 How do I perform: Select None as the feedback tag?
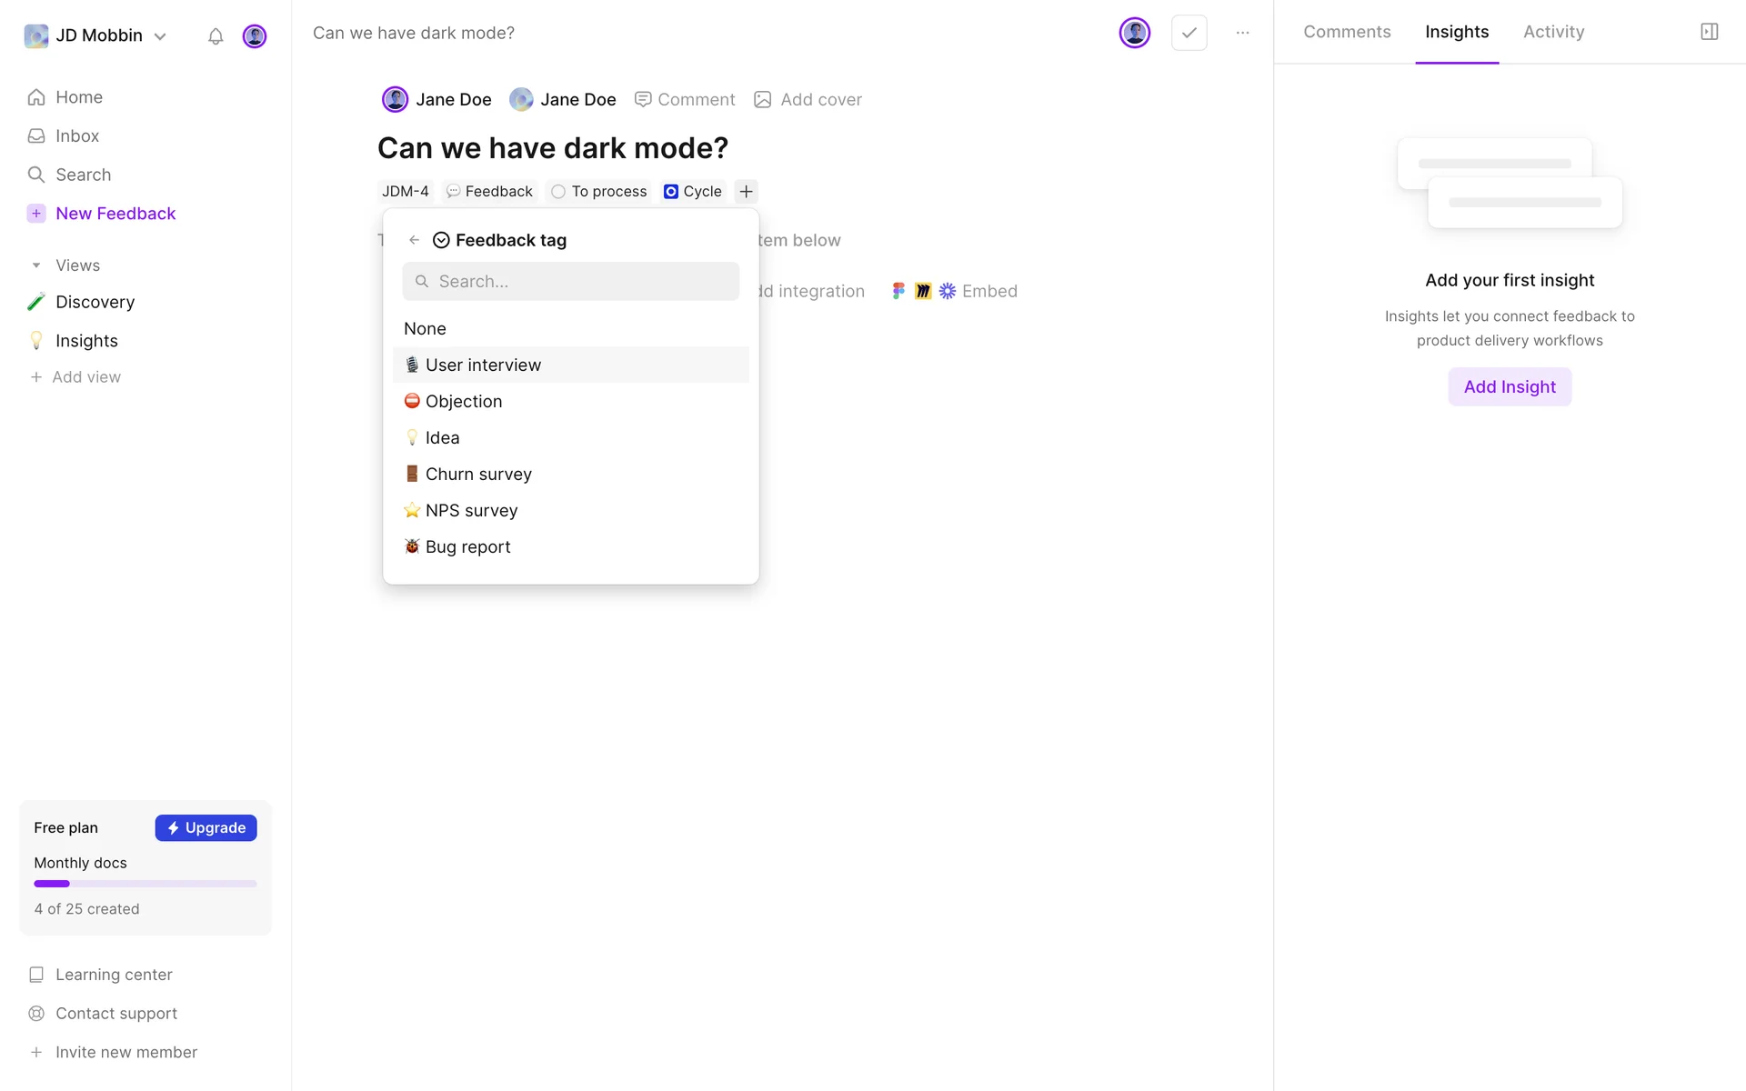425,329
